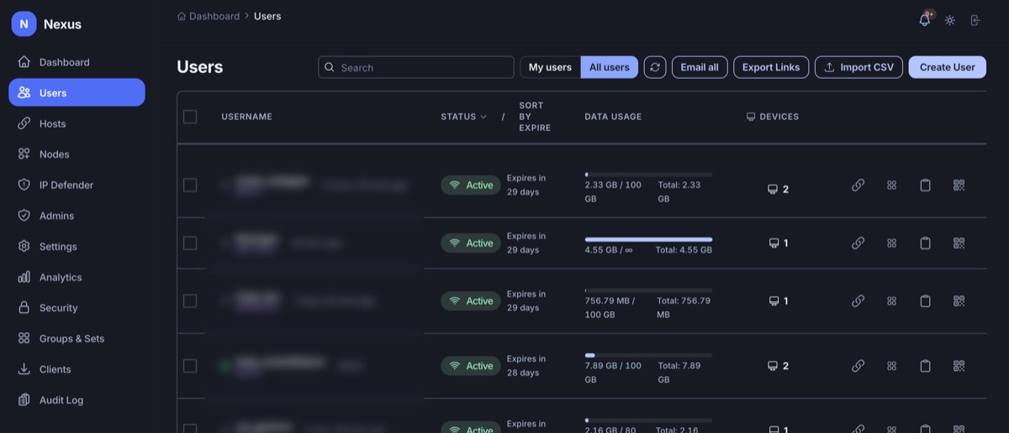1009x433 pixels.
Task: Click clipboard icon for the 4.55 GB user
Action: click(925, 243)
